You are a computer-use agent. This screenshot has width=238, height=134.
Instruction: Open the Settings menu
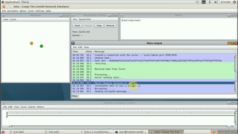tap(40, 11)
